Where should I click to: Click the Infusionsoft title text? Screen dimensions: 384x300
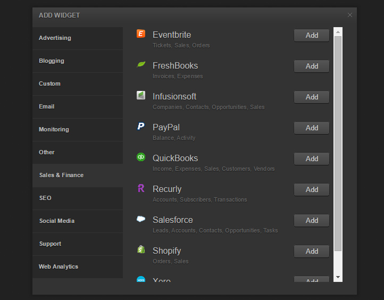174,96
